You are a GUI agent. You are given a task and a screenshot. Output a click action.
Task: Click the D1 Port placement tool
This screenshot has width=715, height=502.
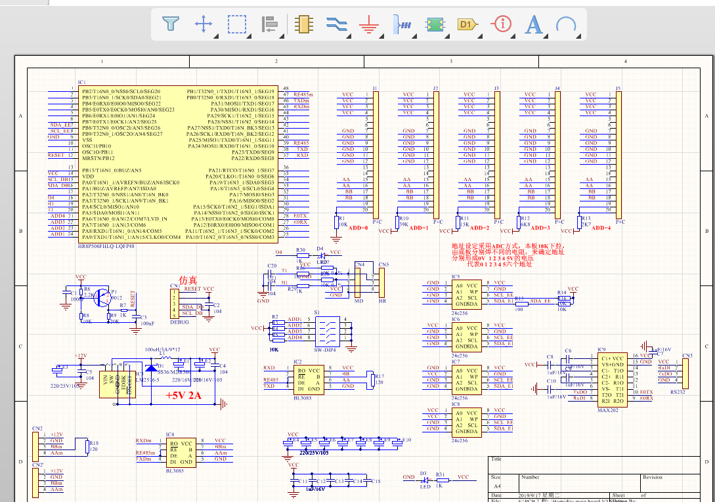click(x=467, y=25)
